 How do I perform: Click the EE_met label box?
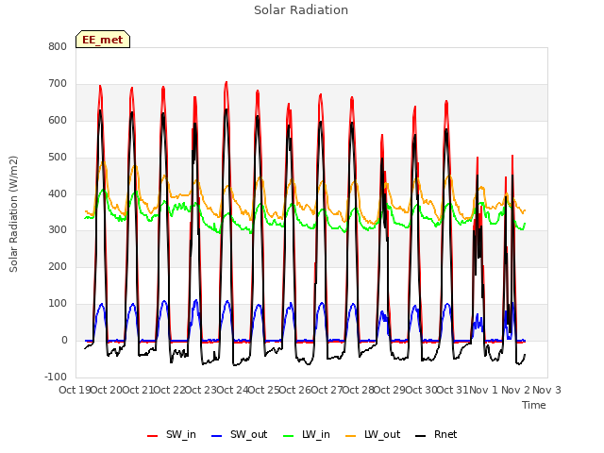click(x=103, y=40)
